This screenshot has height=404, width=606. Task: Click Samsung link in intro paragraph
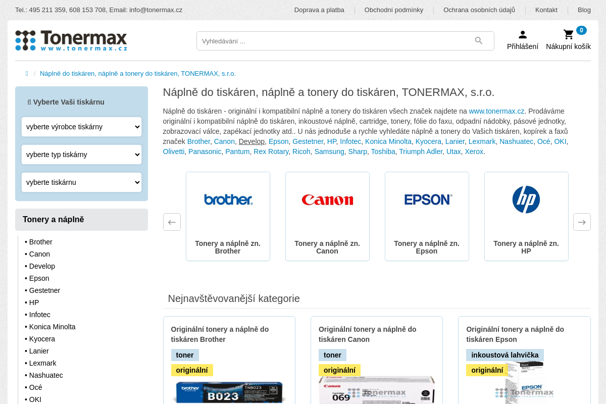pyautogui.click(x=329, y=151)
